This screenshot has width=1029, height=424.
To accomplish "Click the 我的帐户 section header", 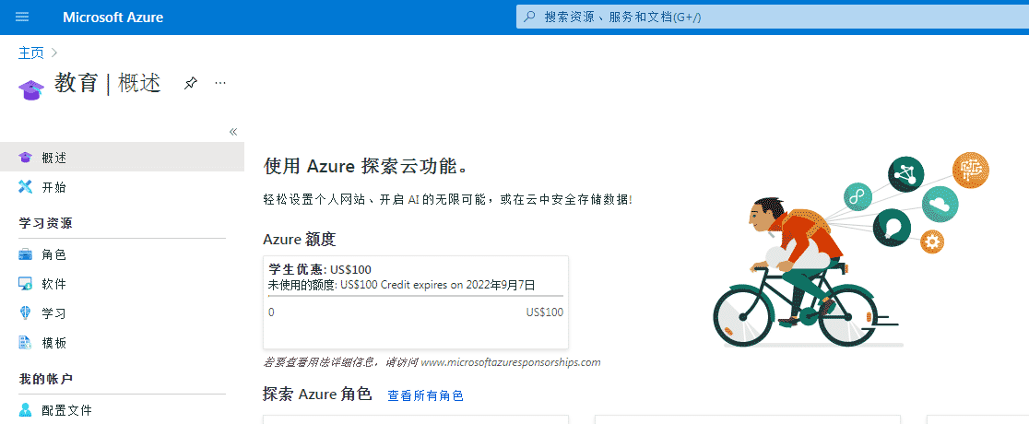I will coord(45,380).
